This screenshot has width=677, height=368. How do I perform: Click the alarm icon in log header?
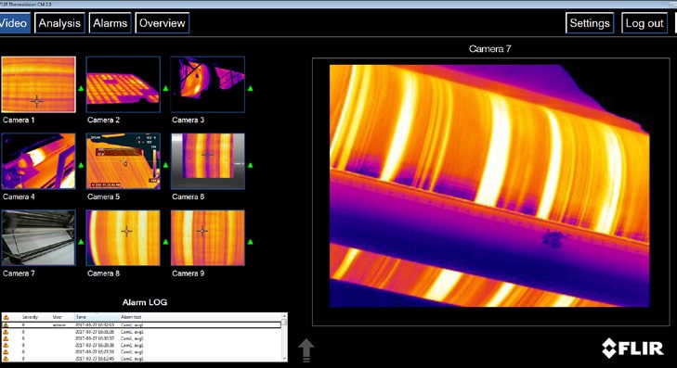(7, 317)
